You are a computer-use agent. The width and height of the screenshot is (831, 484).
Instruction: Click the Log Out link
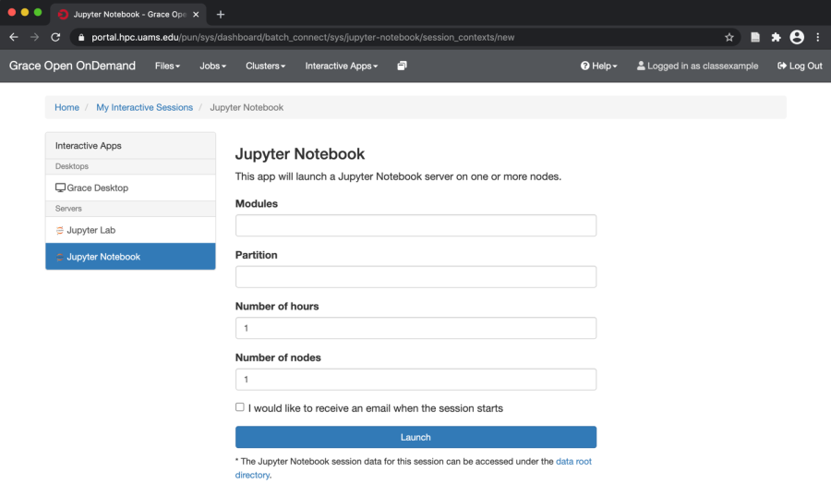pos(800,66)
